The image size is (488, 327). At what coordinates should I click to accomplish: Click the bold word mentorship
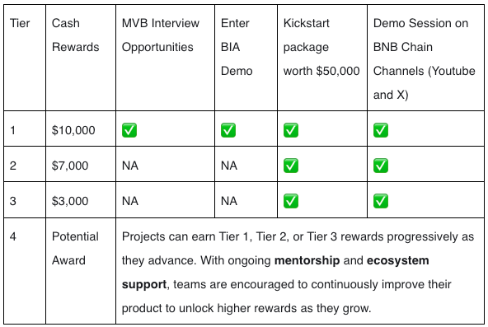click(x=307, y=260)
